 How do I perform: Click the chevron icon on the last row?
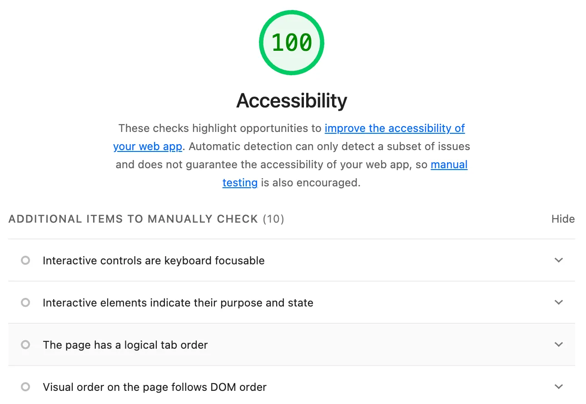coord(558,387)
